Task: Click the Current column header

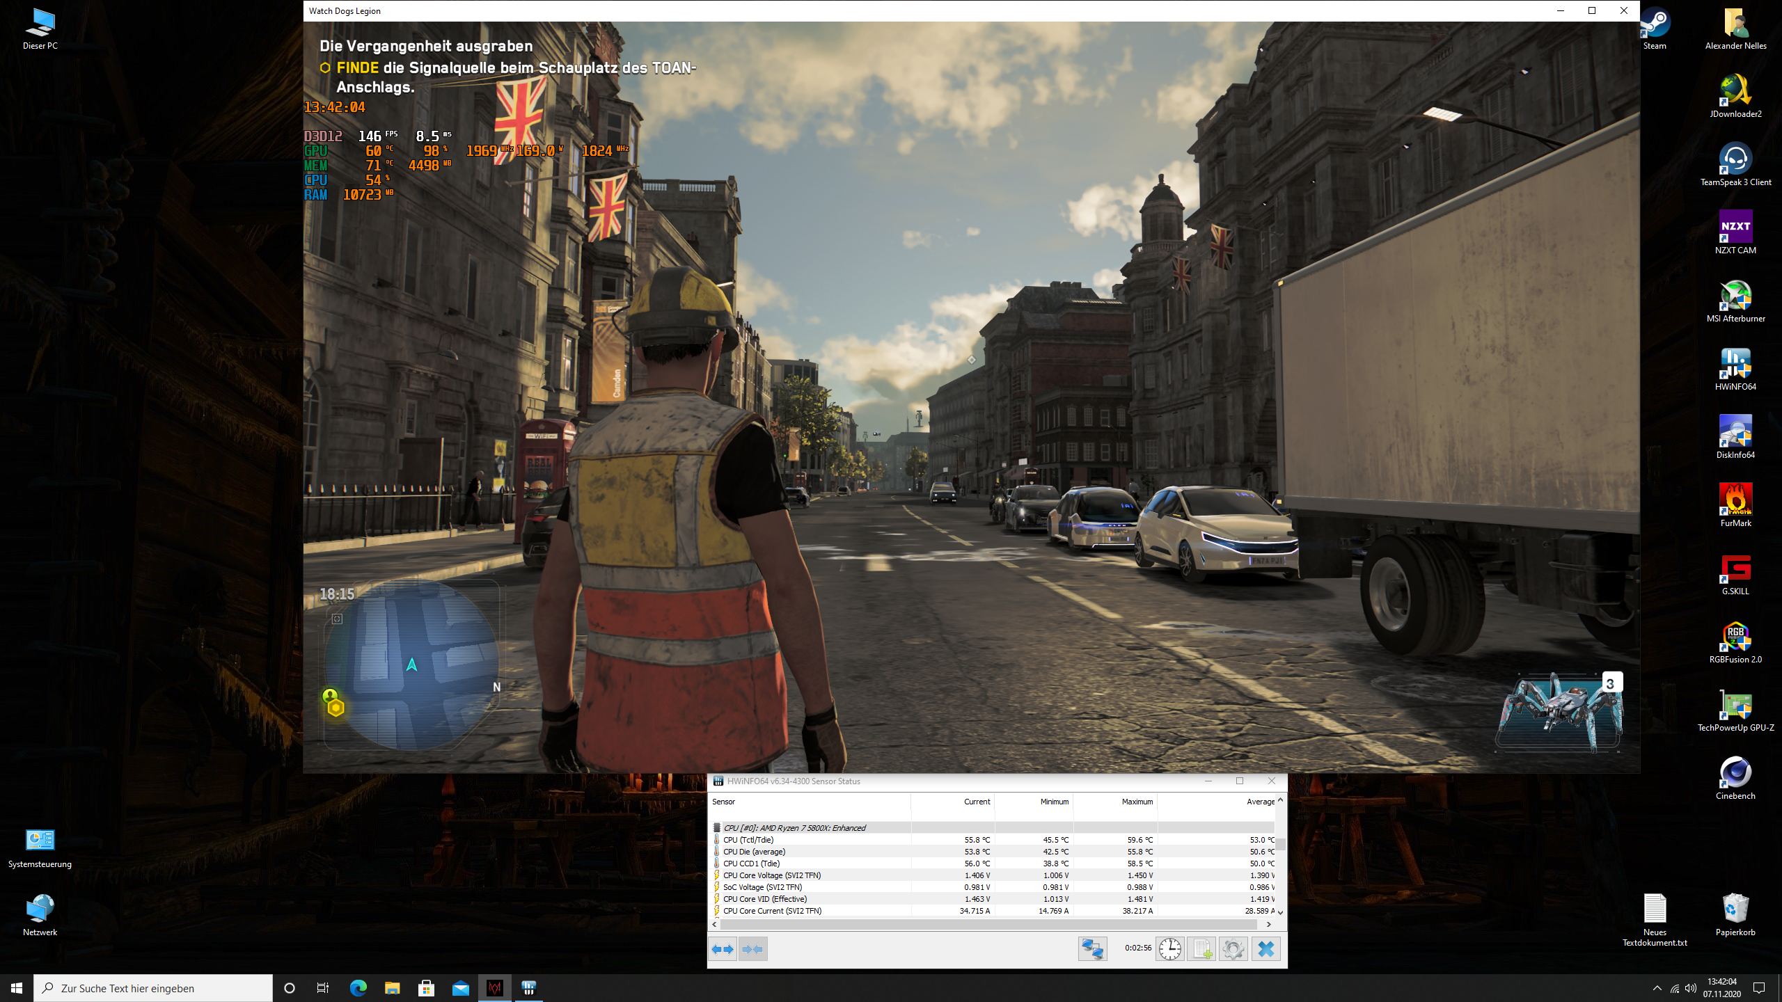Action: coord(976,802)
